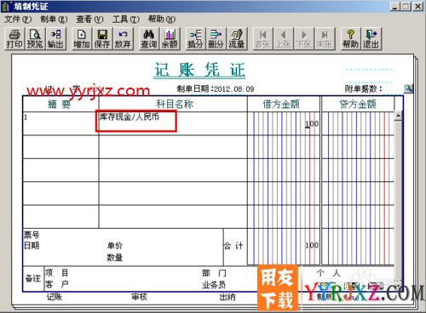Click the 打印 print toolbar icon
Viewport: 426px width, 313px height.
[x=14, y=39]
